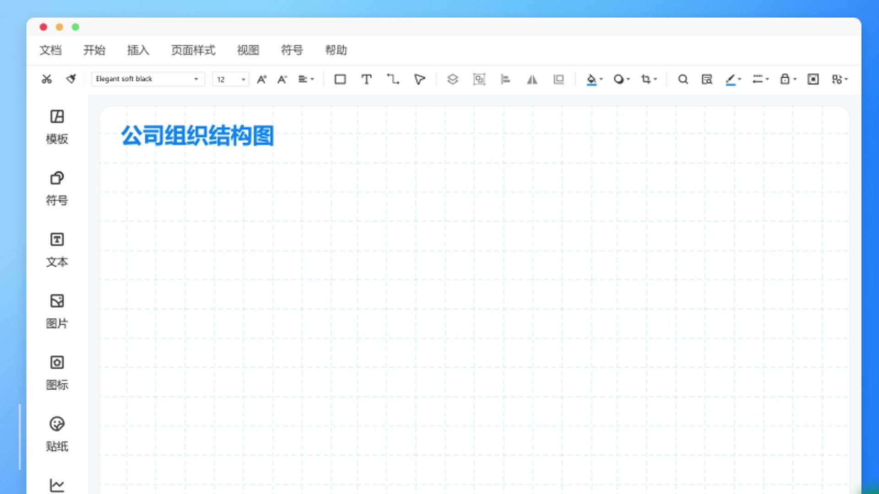The width and height of the screenshot is (879, 494).
Task: Click the scissors cut icon
Action: tap(47, 79)
